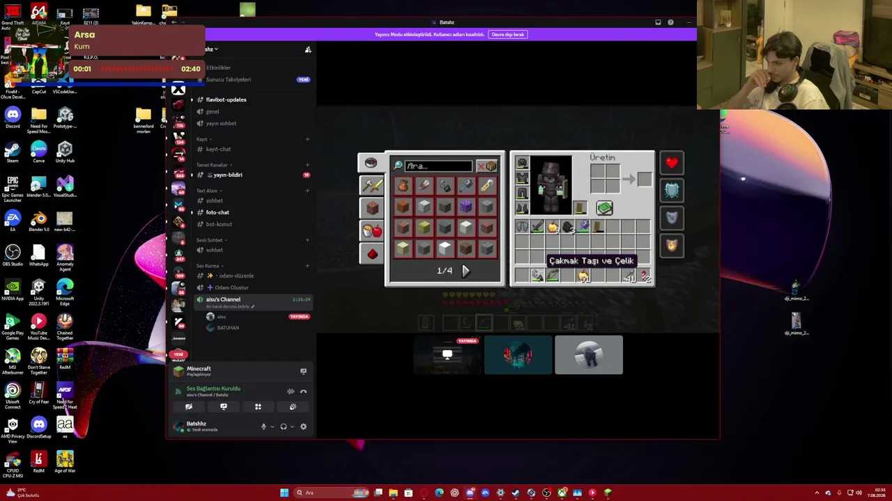The width and height of the screenshot is (892, 501).
Task: Collapse the Temel Kanallar category
Action: pos(213,165)
